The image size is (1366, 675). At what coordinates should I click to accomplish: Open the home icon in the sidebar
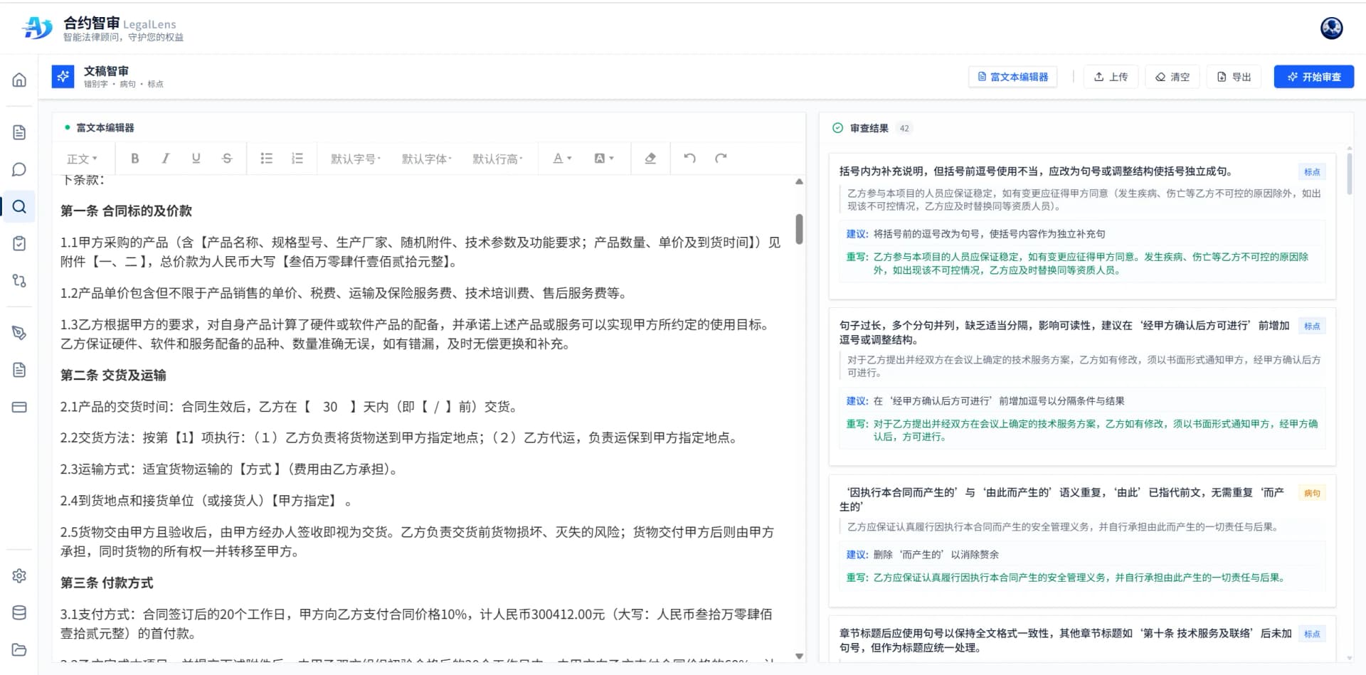[19, 80]
